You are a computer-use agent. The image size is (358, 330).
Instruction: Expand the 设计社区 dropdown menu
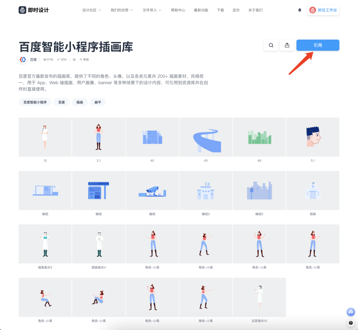coord(91,10)
